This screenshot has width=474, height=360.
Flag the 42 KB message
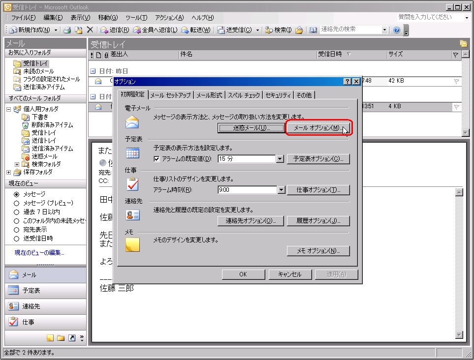456,81
